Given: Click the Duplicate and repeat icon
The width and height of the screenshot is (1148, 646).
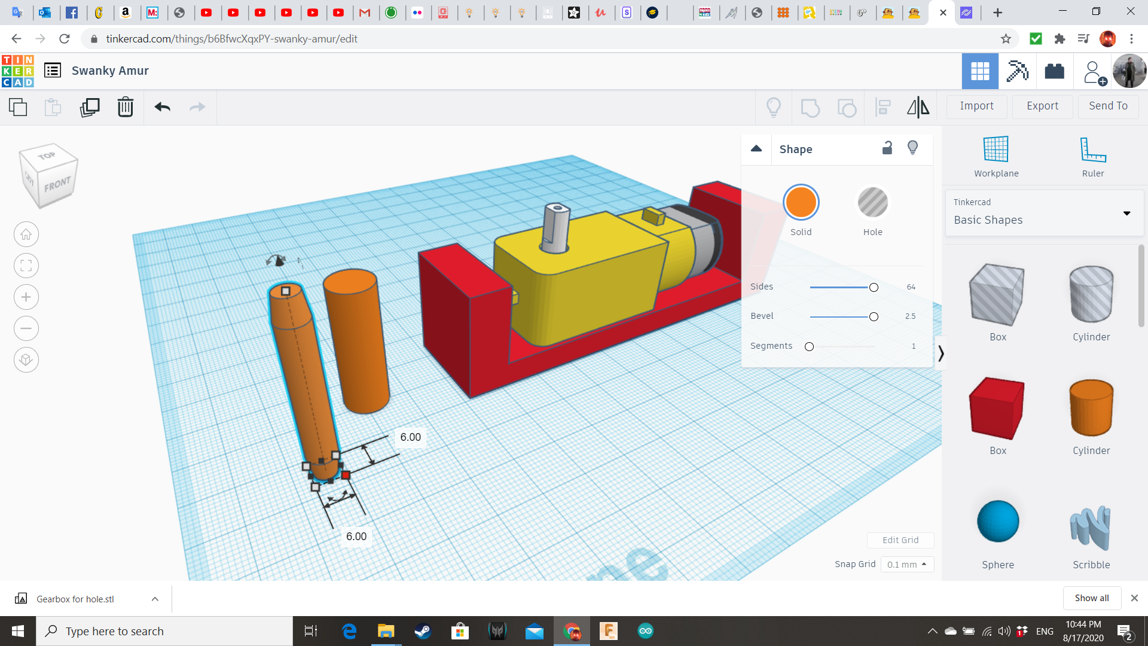Looking at the screenshot, I should click(90, 107).
